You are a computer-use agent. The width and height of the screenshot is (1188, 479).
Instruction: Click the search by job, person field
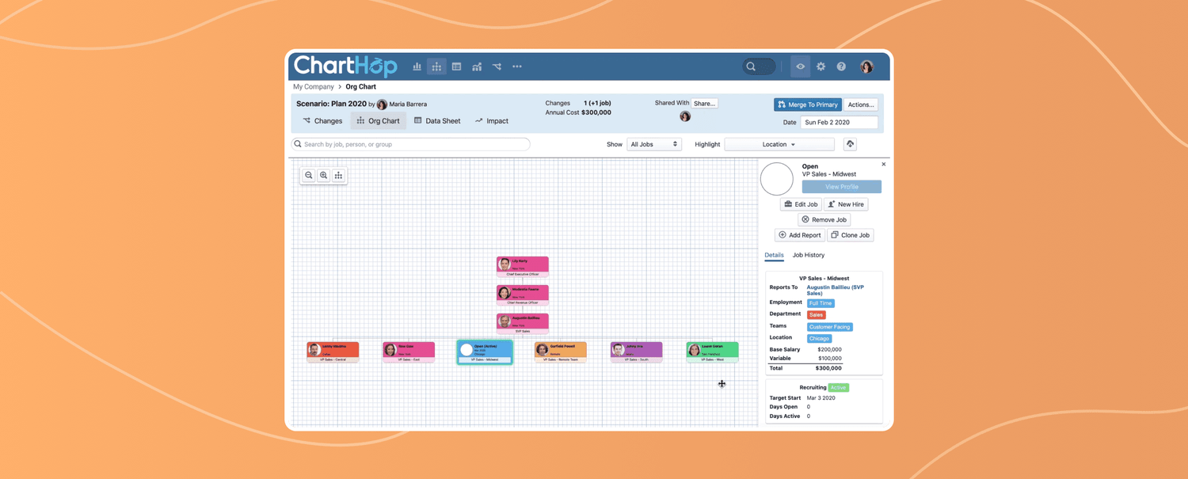(x=412, y=144)
